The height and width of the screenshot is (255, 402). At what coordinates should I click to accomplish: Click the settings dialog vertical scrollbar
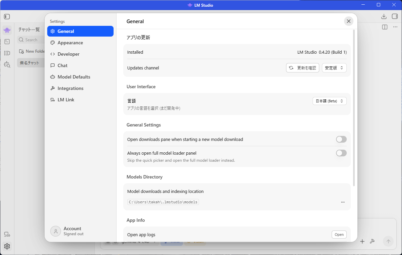[354, 107]
